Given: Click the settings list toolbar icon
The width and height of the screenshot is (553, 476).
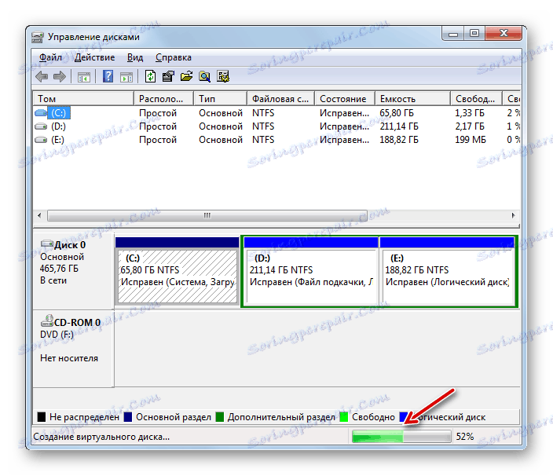Looking at the screenshot, I should click(223, 76).
